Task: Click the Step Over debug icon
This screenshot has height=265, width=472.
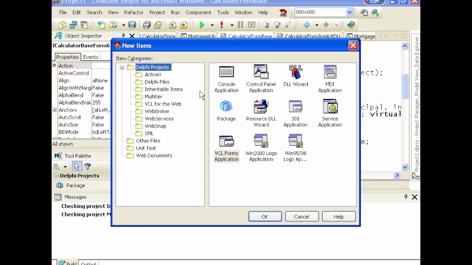Action: 277,25
